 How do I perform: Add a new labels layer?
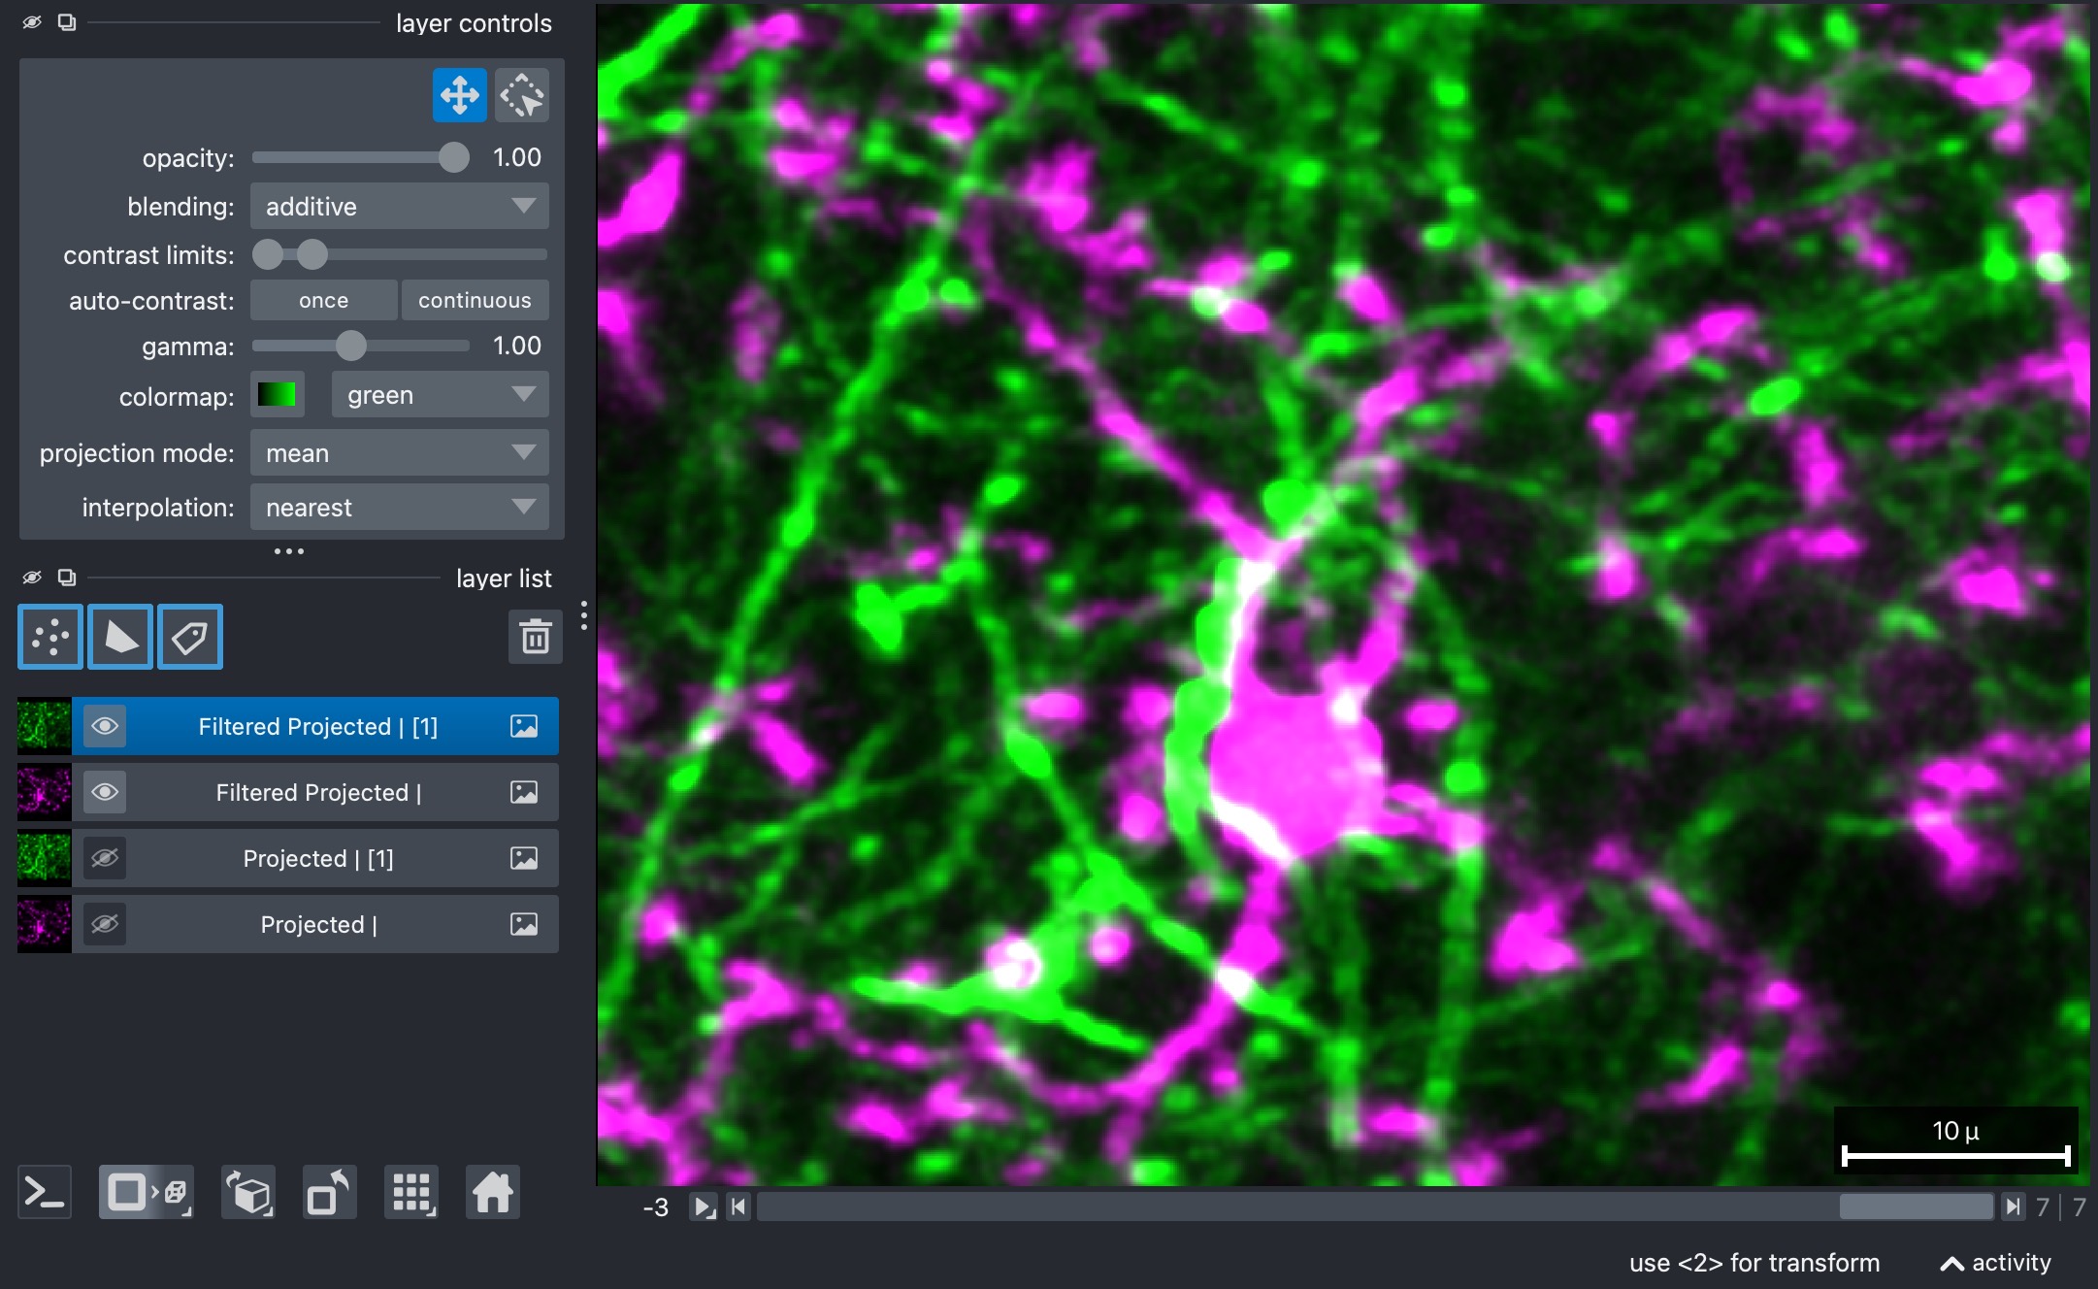[x=190, y=637]
